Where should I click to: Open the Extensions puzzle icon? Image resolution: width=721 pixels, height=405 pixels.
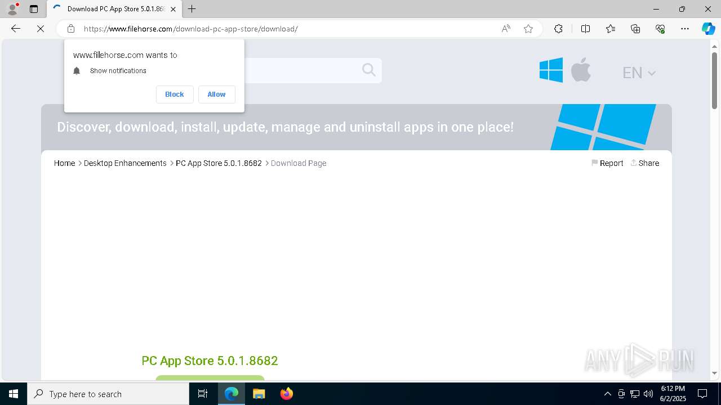pos(558,29)
